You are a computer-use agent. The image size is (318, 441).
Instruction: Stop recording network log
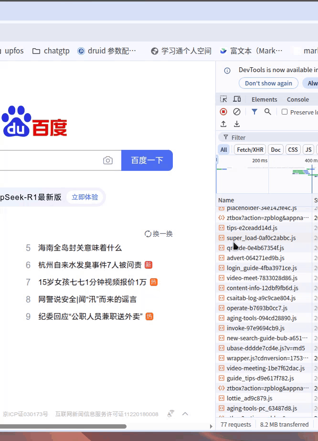coord(223,112)
